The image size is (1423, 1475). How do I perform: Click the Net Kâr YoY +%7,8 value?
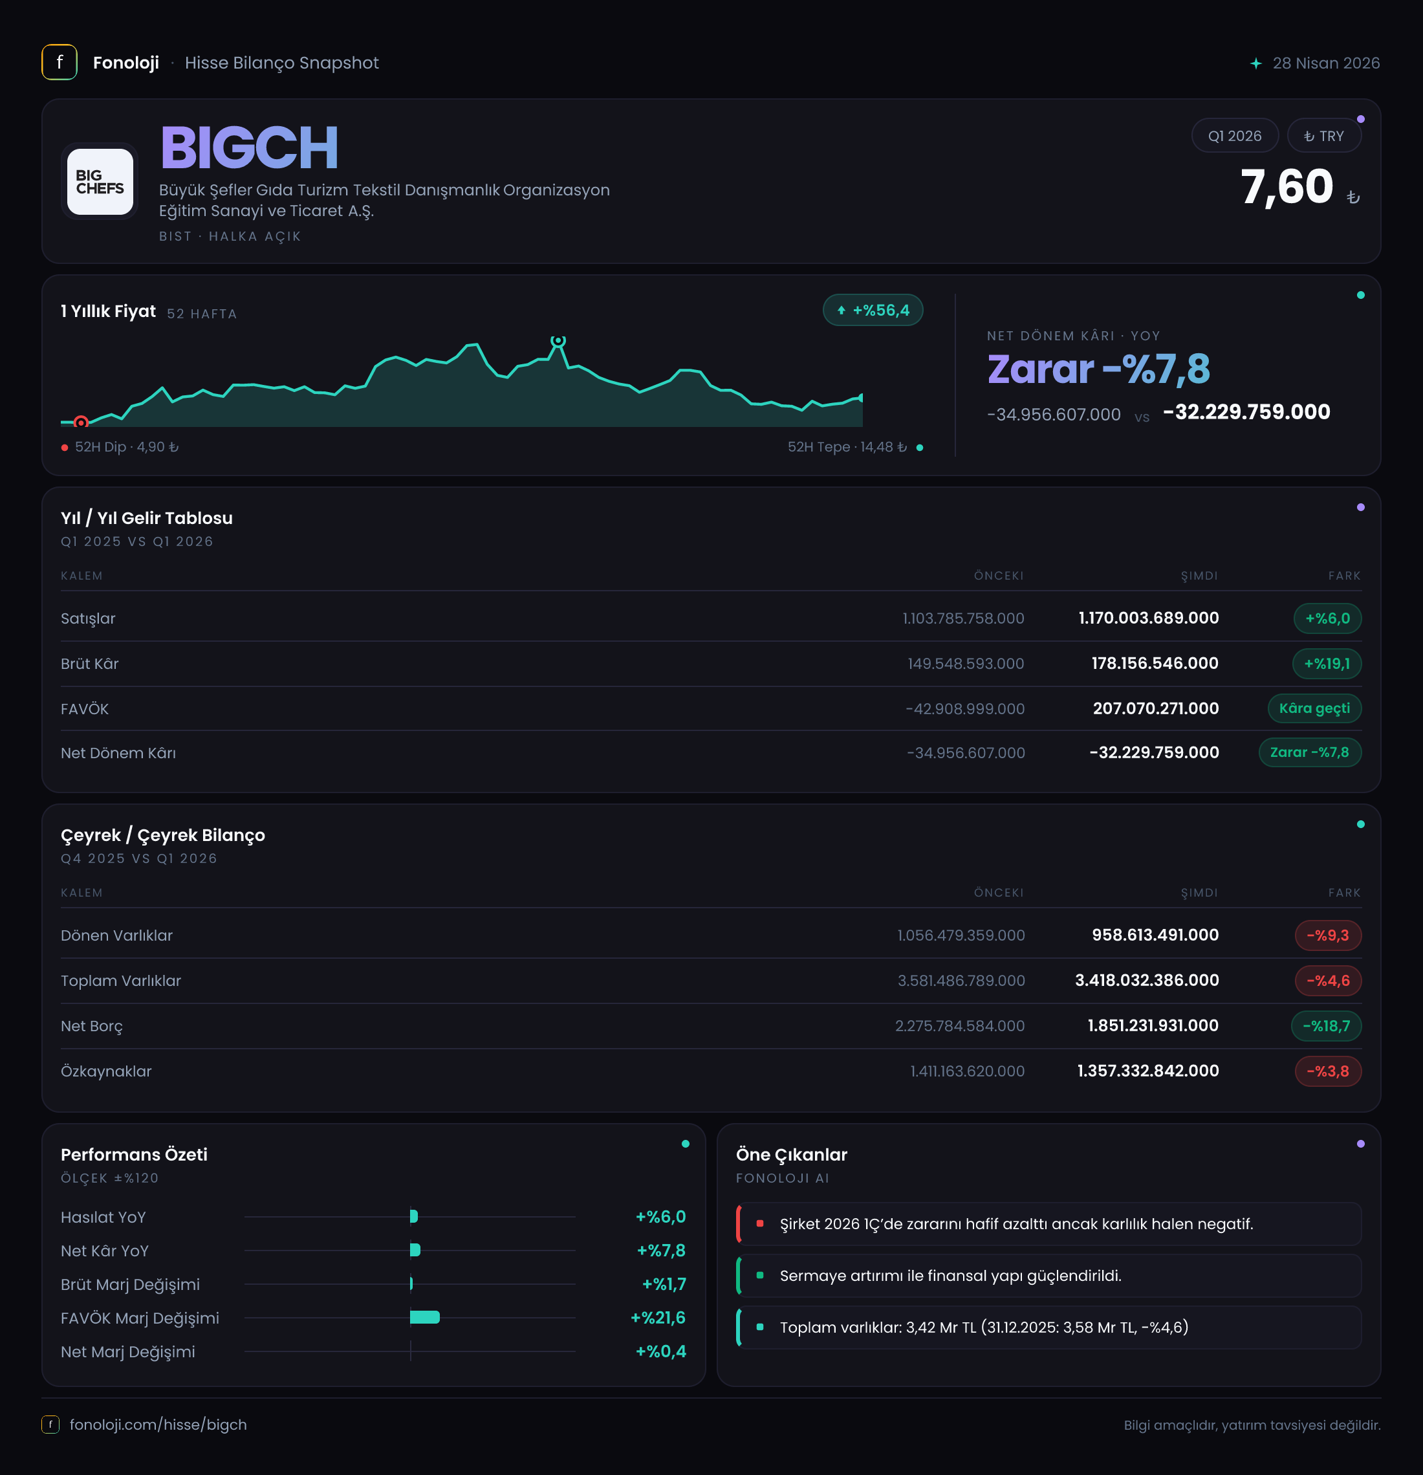(x=660, y=1251)
